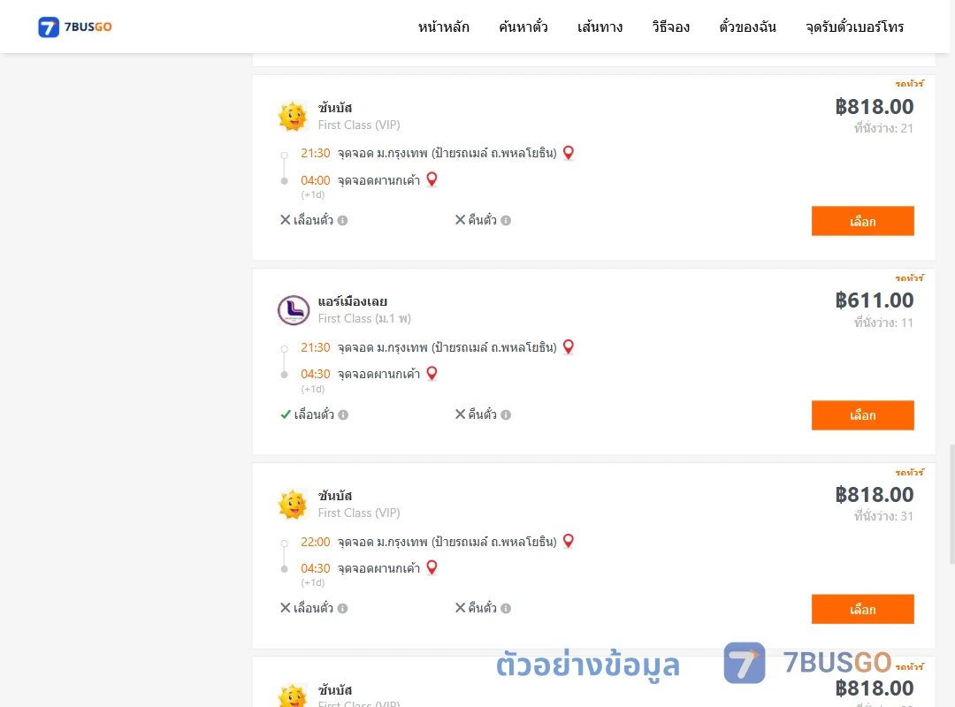
Task: Select the ฿611.00 แอร์เมืองเลย trip with เลือก
Action: tap(862, 415)
